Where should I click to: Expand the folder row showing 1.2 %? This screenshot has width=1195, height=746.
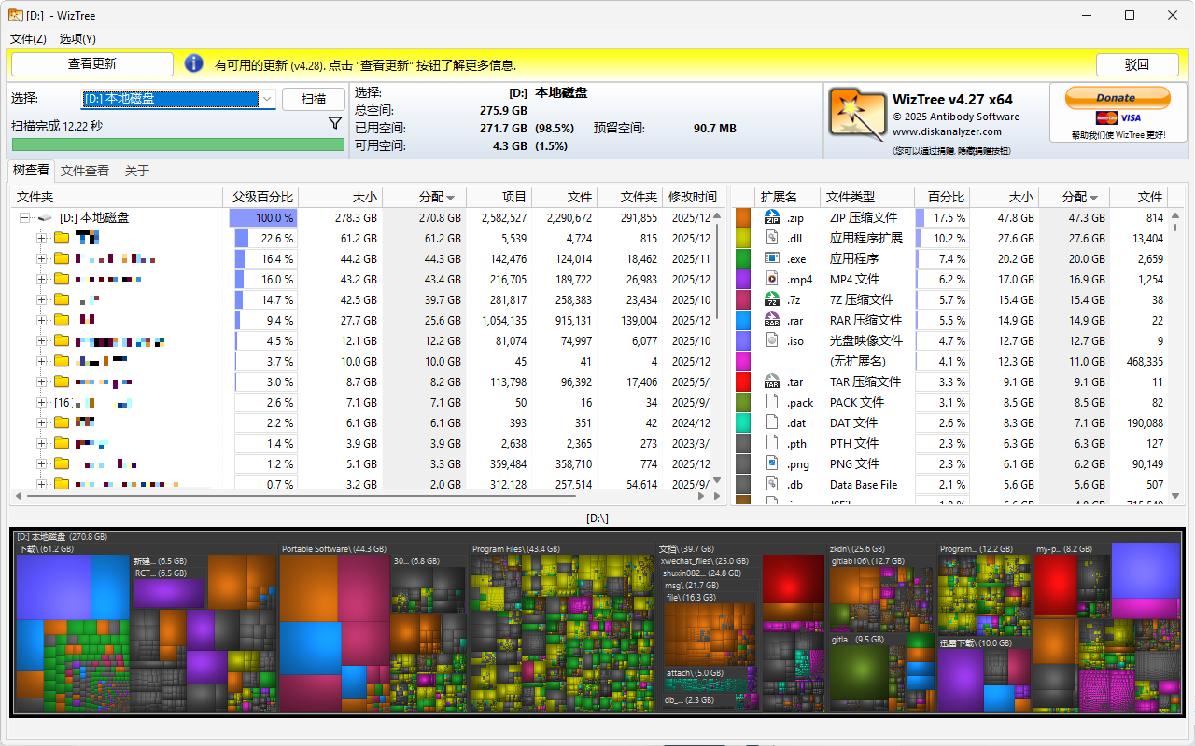pyautogui.click(x=41, y=463)
